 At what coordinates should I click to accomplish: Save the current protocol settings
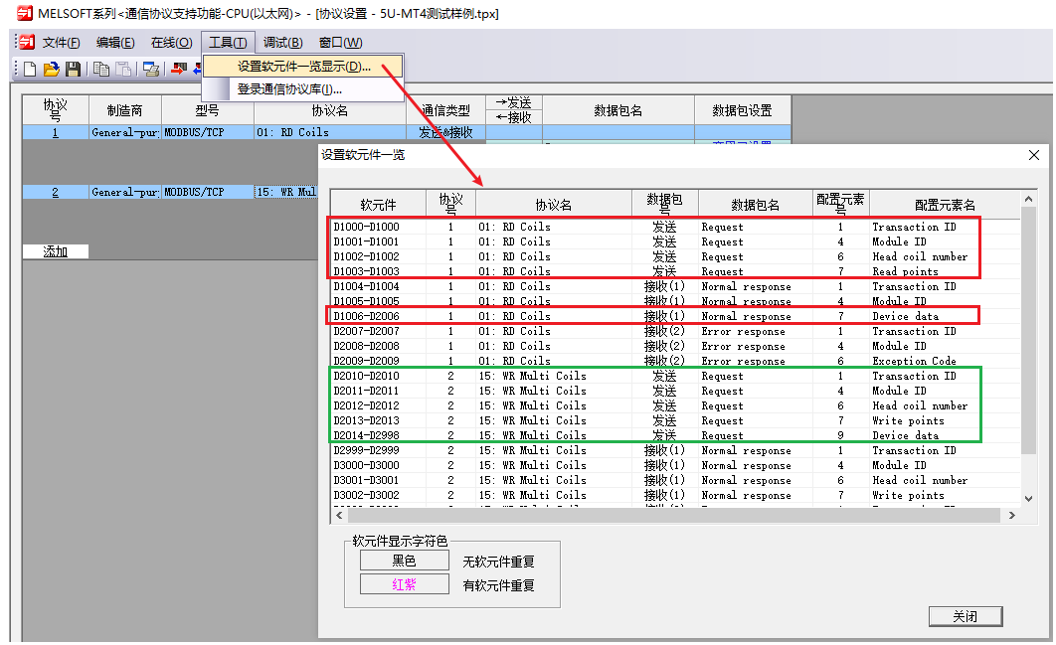point(71,70)
